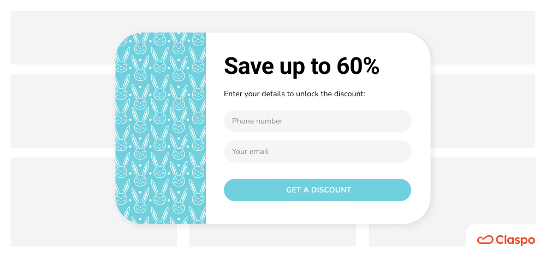Click the GET A DISCOUNT button
Image resolution: width=546 pixels, height=257 pixels.
tap(317, 190)
